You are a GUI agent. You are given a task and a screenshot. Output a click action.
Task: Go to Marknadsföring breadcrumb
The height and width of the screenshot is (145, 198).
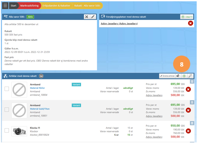pyautogui.click(x=29, y=6)
